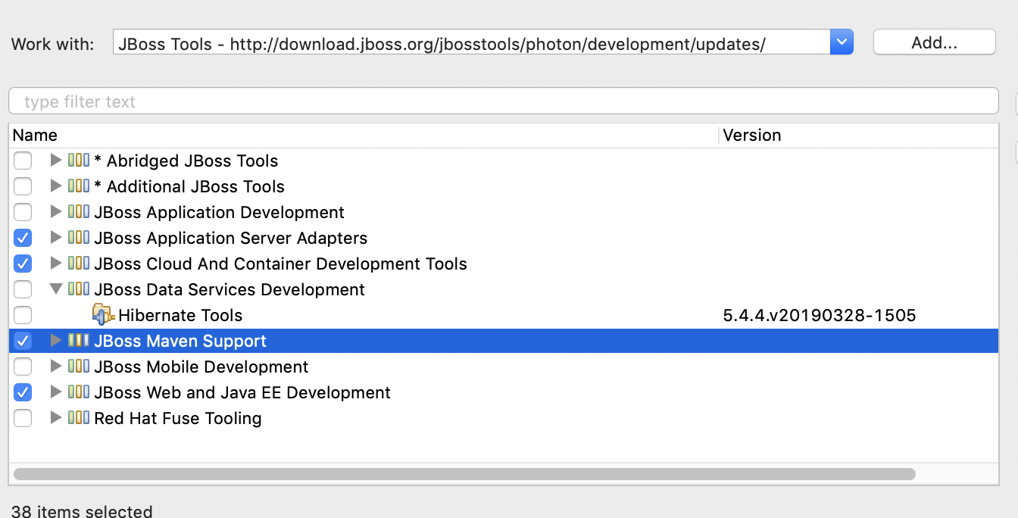Uncheck JBoss Web and Java EE Development
1018x518 pixels.
point(23,392)
